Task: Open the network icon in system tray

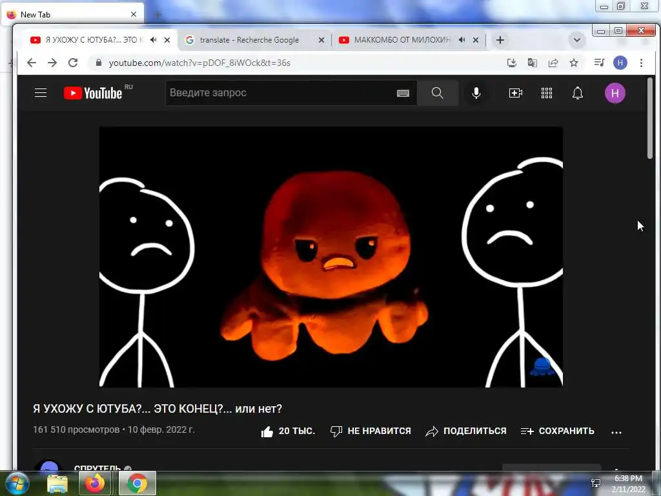Action: pos(596,483)
